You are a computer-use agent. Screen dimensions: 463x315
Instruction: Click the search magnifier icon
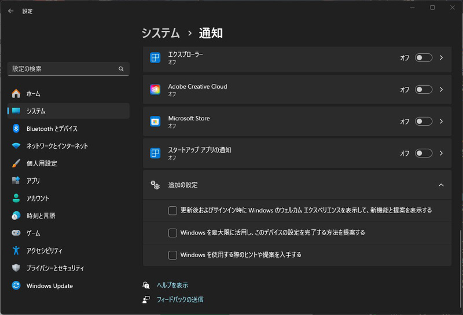[x=121, y=69]
